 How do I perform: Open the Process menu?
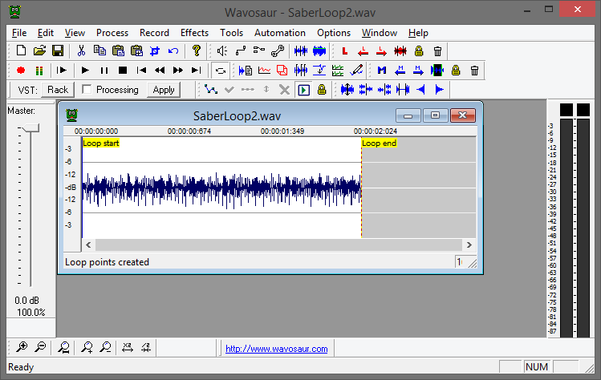point(112,33)
